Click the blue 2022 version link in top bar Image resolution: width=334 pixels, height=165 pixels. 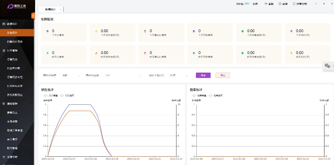[247, 4]
